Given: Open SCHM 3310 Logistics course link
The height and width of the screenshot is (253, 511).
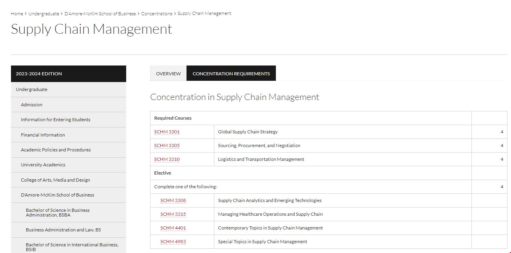Looking at the screenshot, I should coord(167,159).
